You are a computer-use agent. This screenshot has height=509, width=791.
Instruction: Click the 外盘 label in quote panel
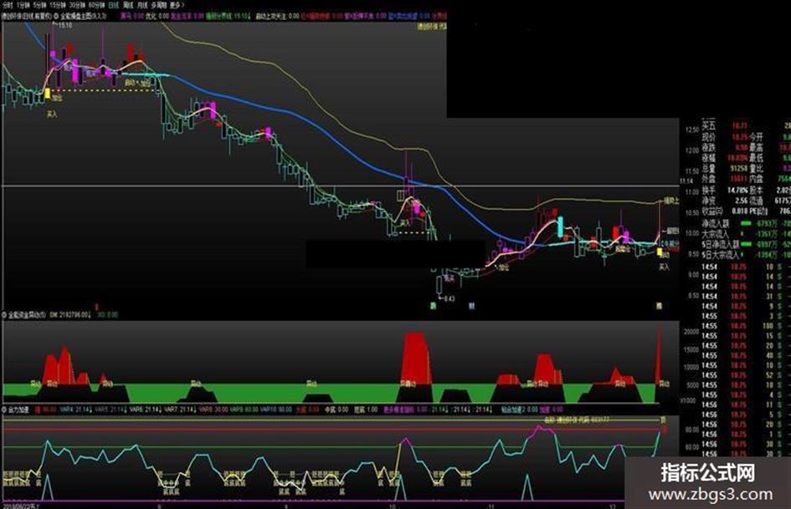pyautogui.click(x=708, y=179)
